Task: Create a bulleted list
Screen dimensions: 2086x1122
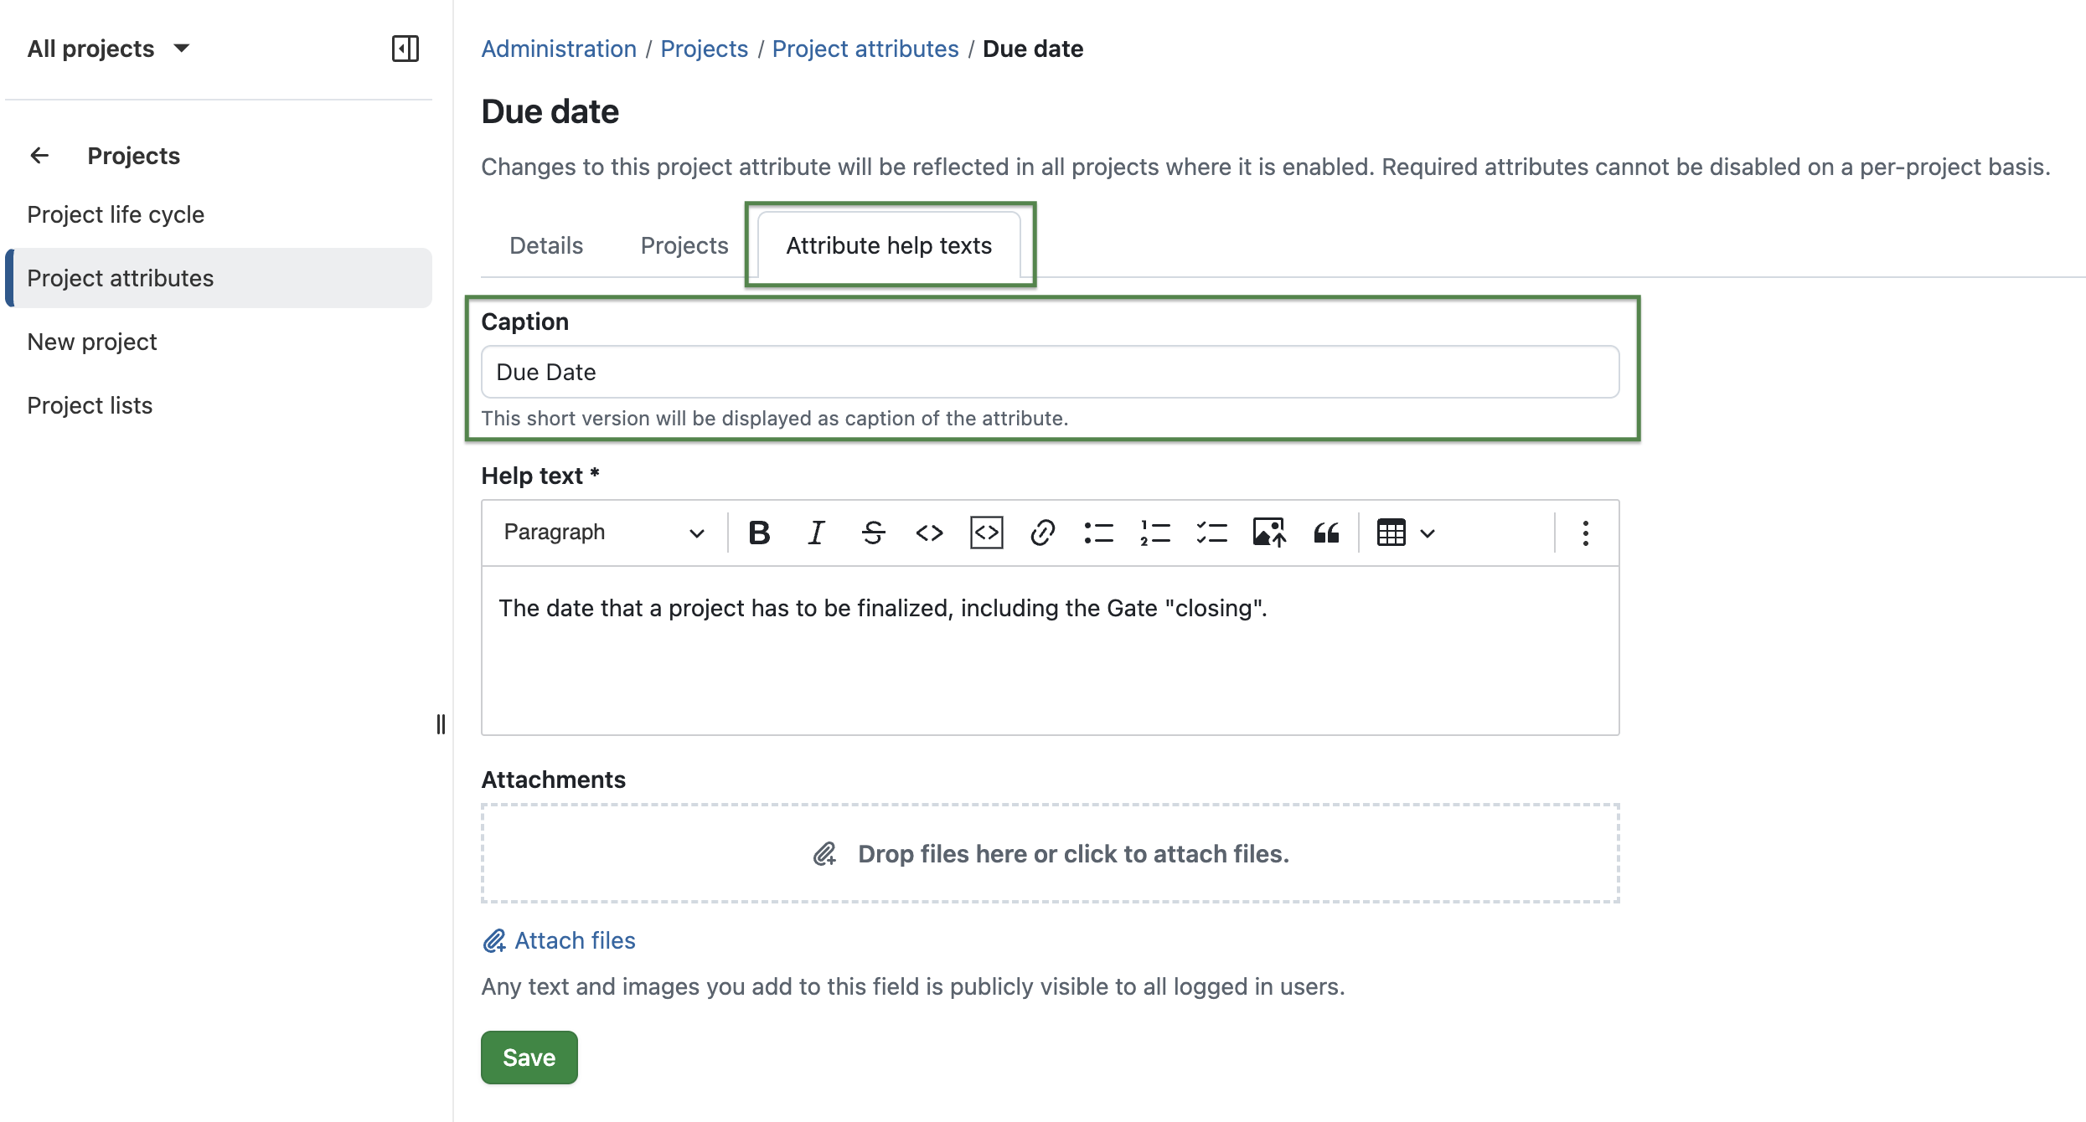Action: (1098, 533)
